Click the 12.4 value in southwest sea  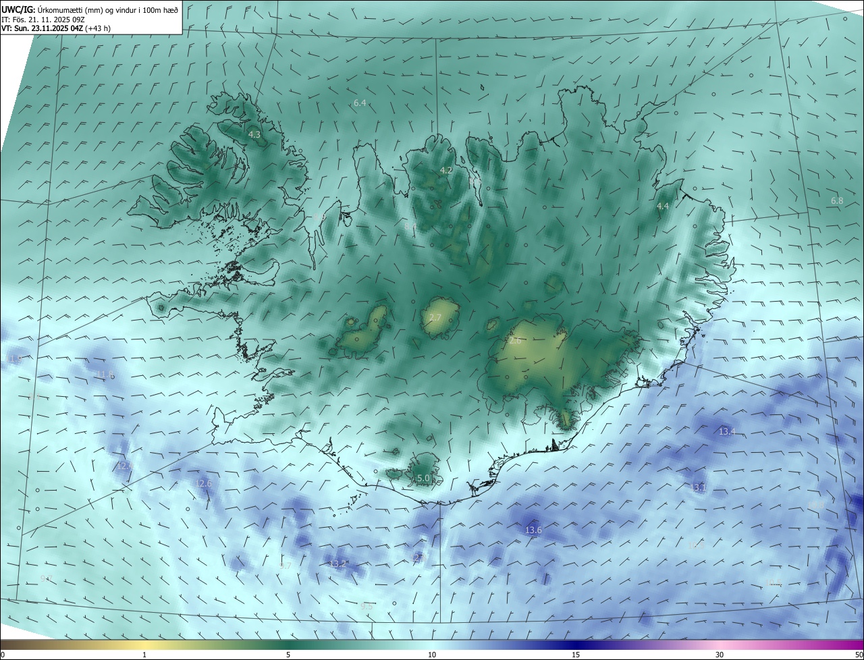click(x=125, y=466)
